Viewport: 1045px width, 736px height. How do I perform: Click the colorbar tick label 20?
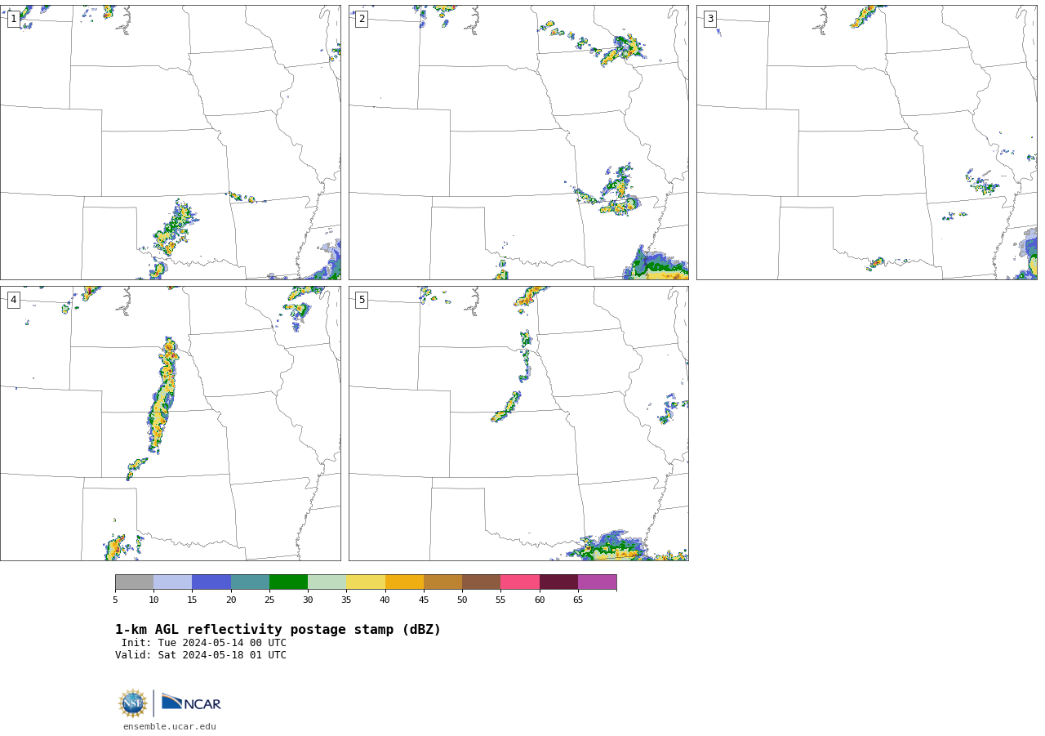(x=231, y=600)
